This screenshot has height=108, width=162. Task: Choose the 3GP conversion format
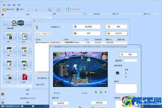(x=25, y=37)
